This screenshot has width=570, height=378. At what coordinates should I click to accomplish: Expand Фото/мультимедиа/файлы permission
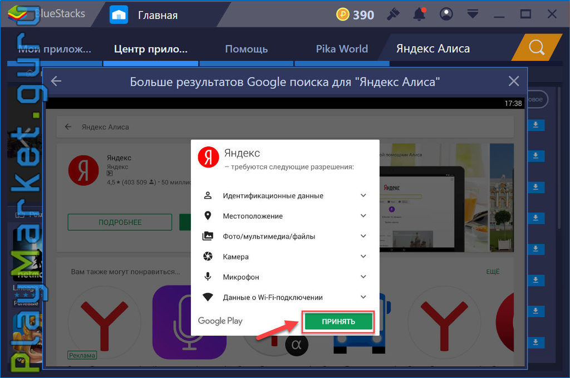coord(363,236)
